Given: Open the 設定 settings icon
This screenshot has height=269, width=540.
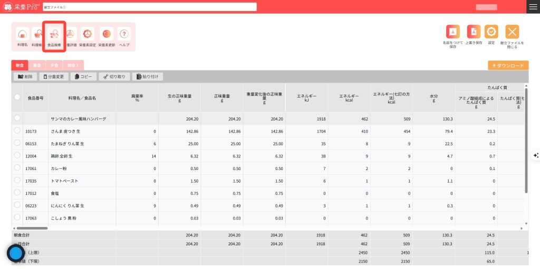Looking at the screenshot, I should click(491, 32).
